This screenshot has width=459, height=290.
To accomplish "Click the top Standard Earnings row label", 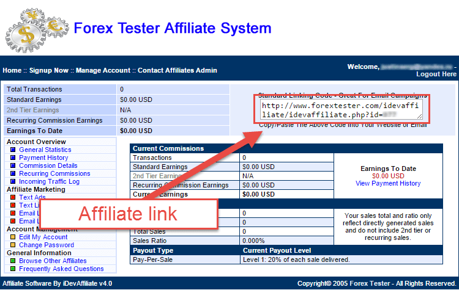I will (x=34, y=100).
